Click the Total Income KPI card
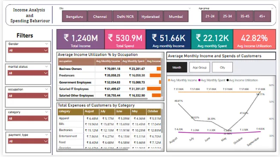Image resolution: width=280 pixels, height=157 pixels. click(81, 39)
